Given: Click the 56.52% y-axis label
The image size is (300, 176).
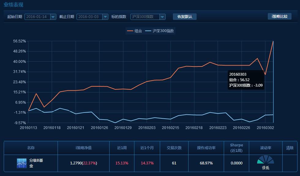Looking at the screenshot, I should [x=20, y=41].
